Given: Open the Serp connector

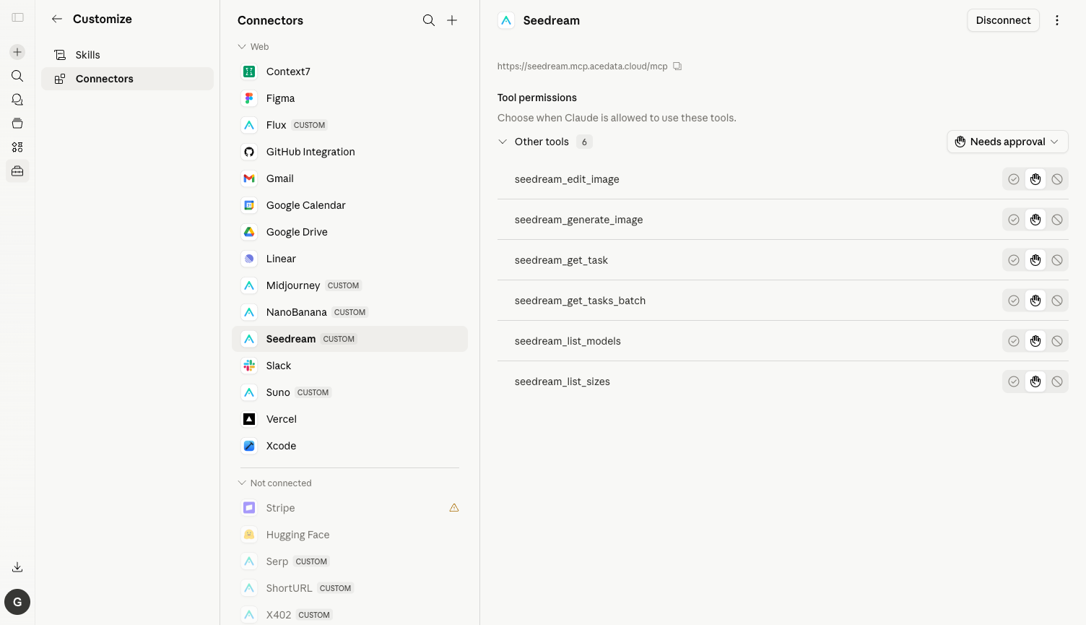Looking at the screenshot, I should click(x=349, y=561).
